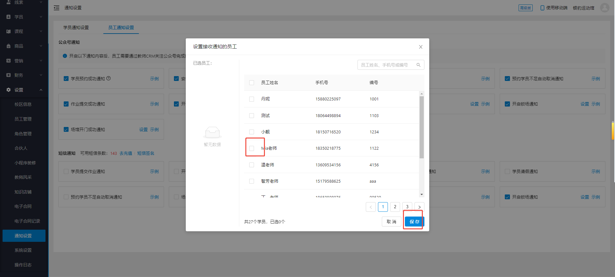Go to page 2 of employees
The image size is (615, 277).
pos(395,207)
